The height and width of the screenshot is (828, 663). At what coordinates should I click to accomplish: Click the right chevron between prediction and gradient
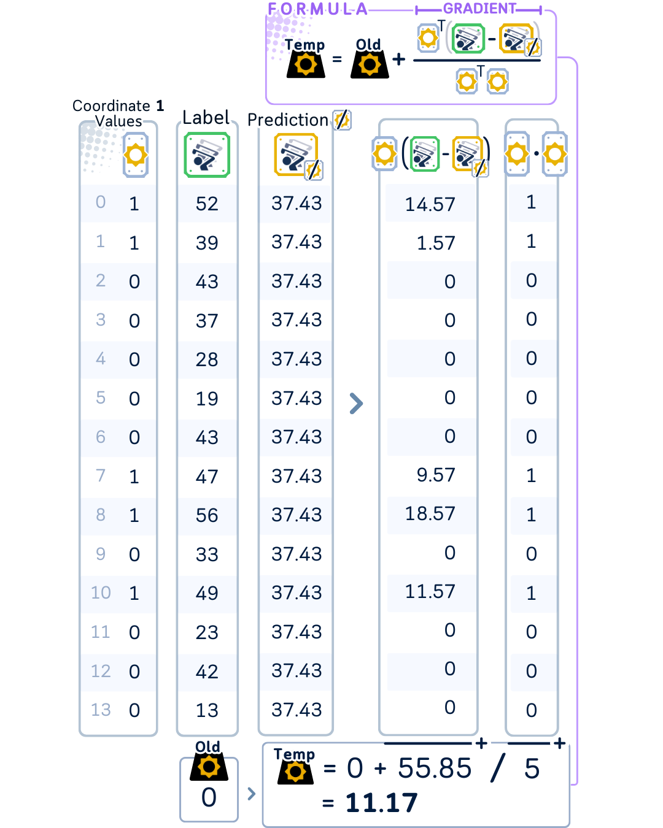pyautogui.click(x=356, y=403)
